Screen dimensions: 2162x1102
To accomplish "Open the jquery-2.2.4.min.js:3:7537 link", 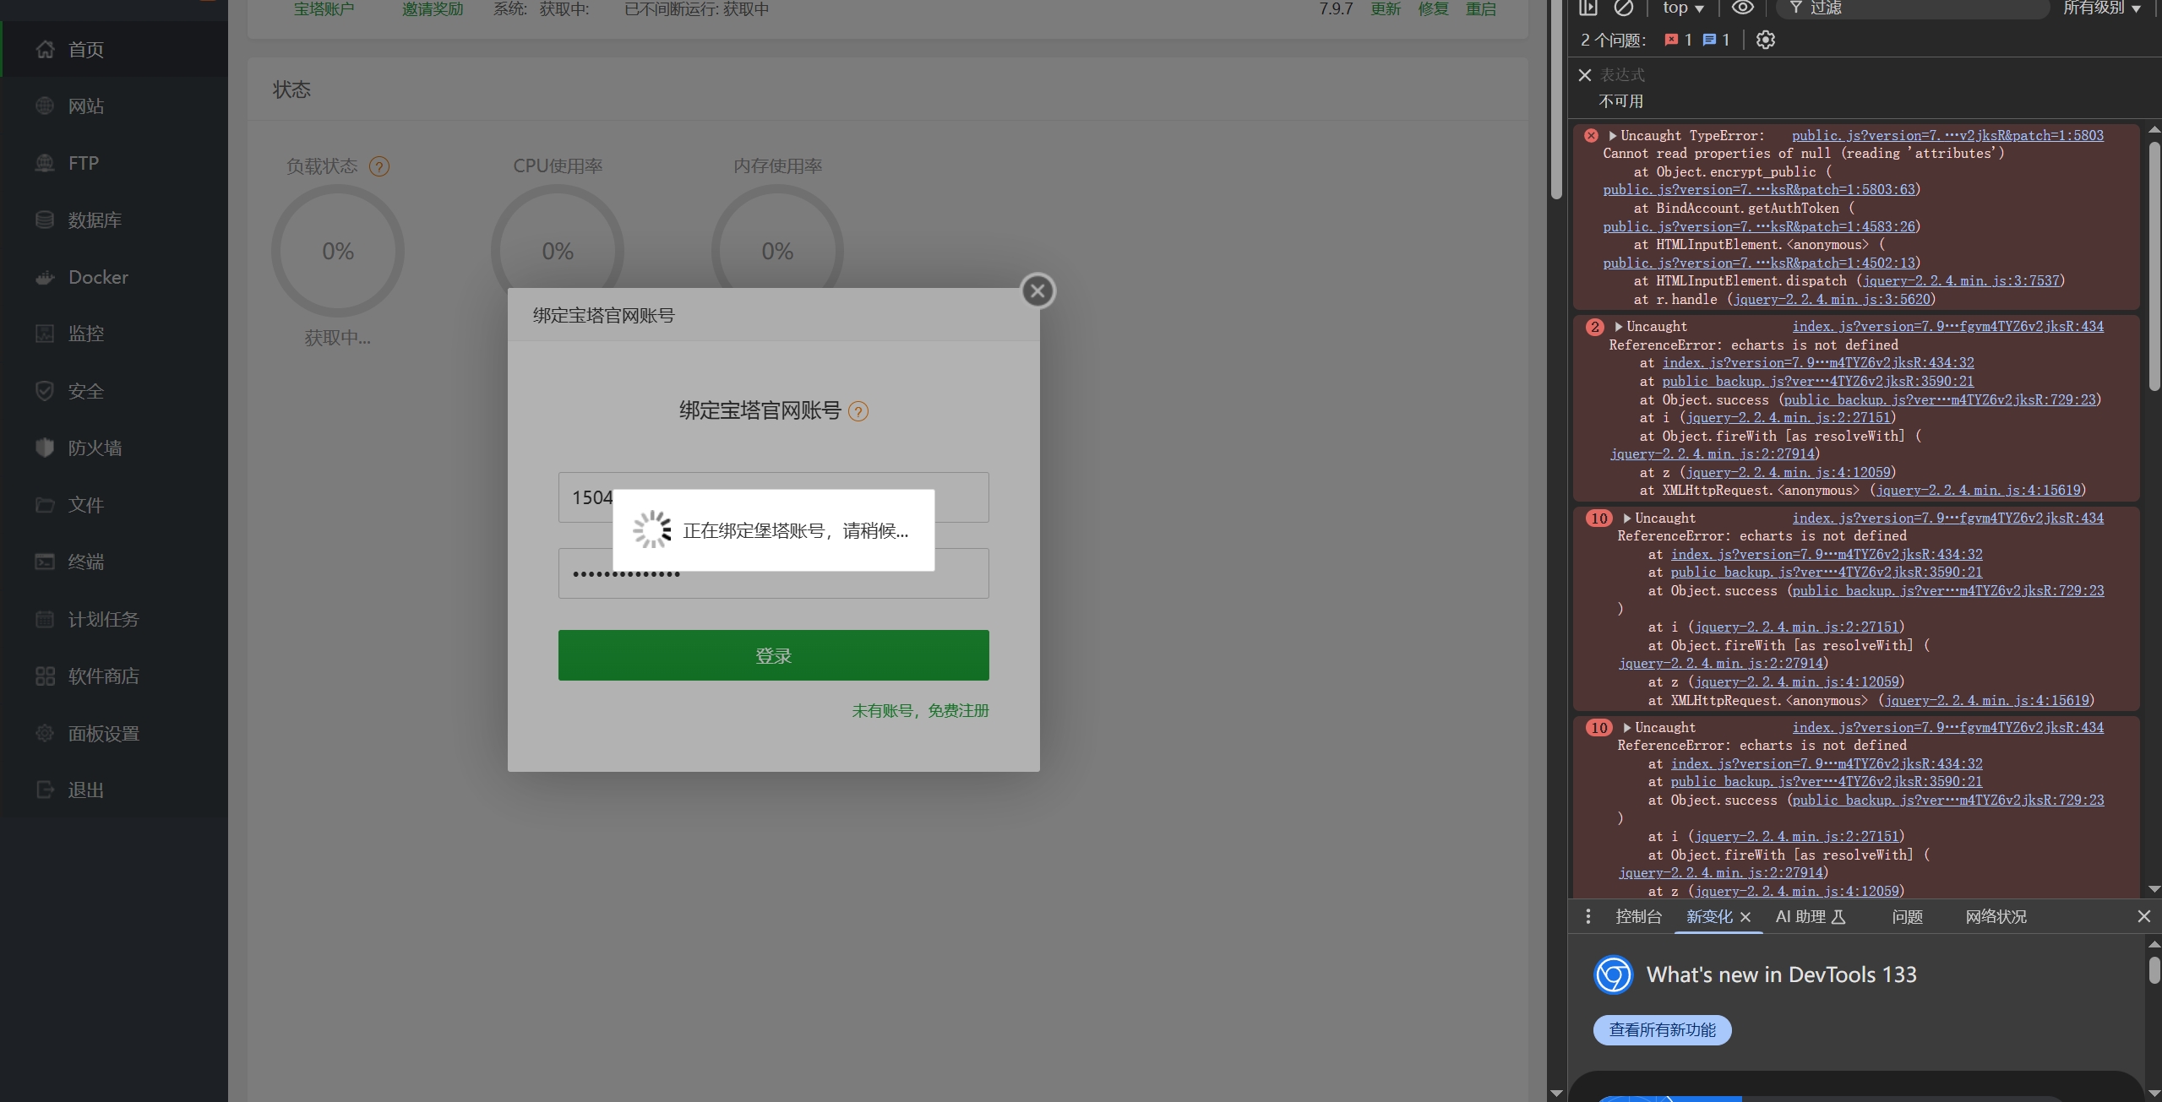I will (x=1960, y=280).
